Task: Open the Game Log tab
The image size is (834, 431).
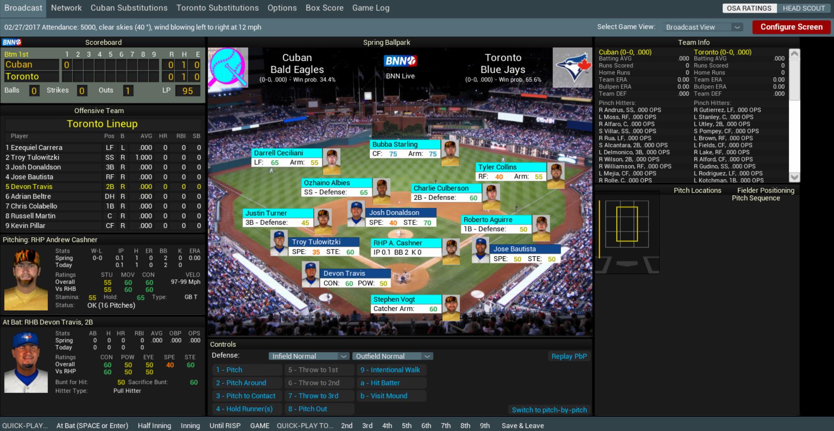Action: 371,8
